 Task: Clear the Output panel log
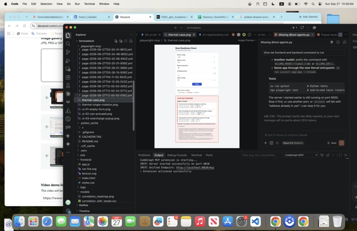322,155
